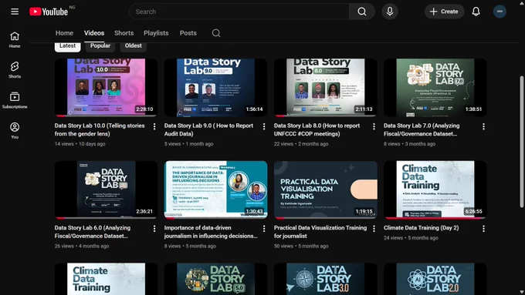Play the Data Story Lab 6.0 thumbnail
Viewport: 525px width, 295px height.
tap(106, 189)
